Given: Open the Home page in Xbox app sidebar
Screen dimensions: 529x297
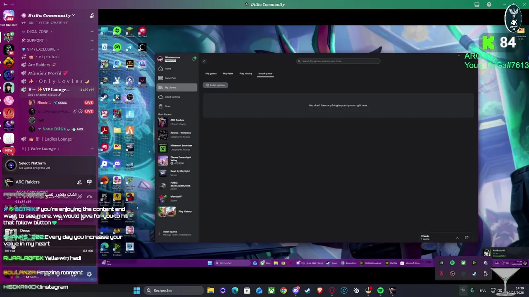Looking at the screenshot, I should (177, 68).
